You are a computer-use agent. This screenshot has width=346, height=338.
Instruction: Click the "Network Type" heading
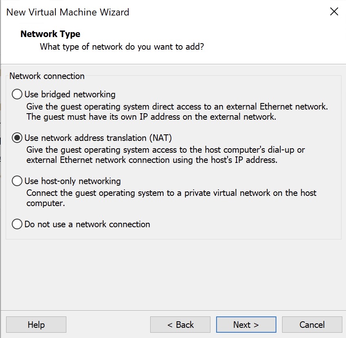click(x=50, y=34)
